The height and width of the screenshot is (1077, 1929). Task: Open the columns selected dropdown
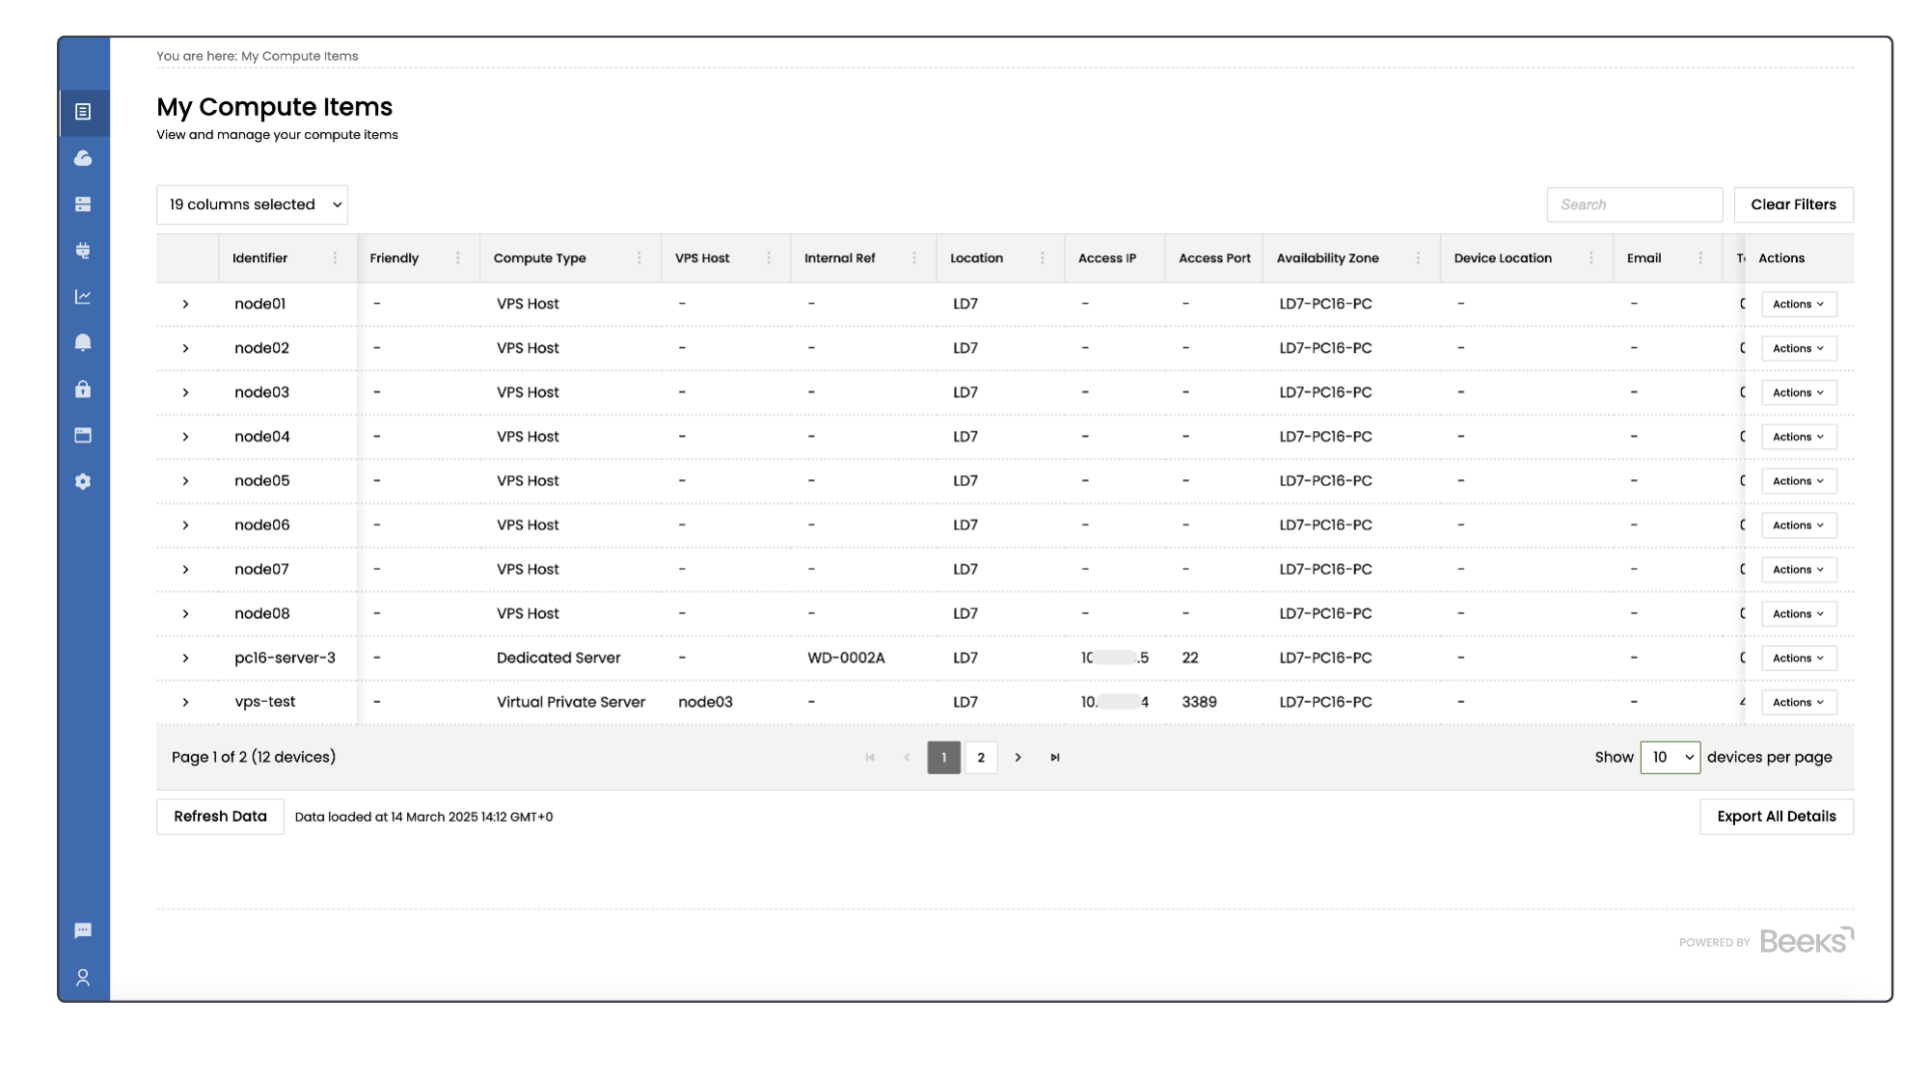(x=252, y=204)
